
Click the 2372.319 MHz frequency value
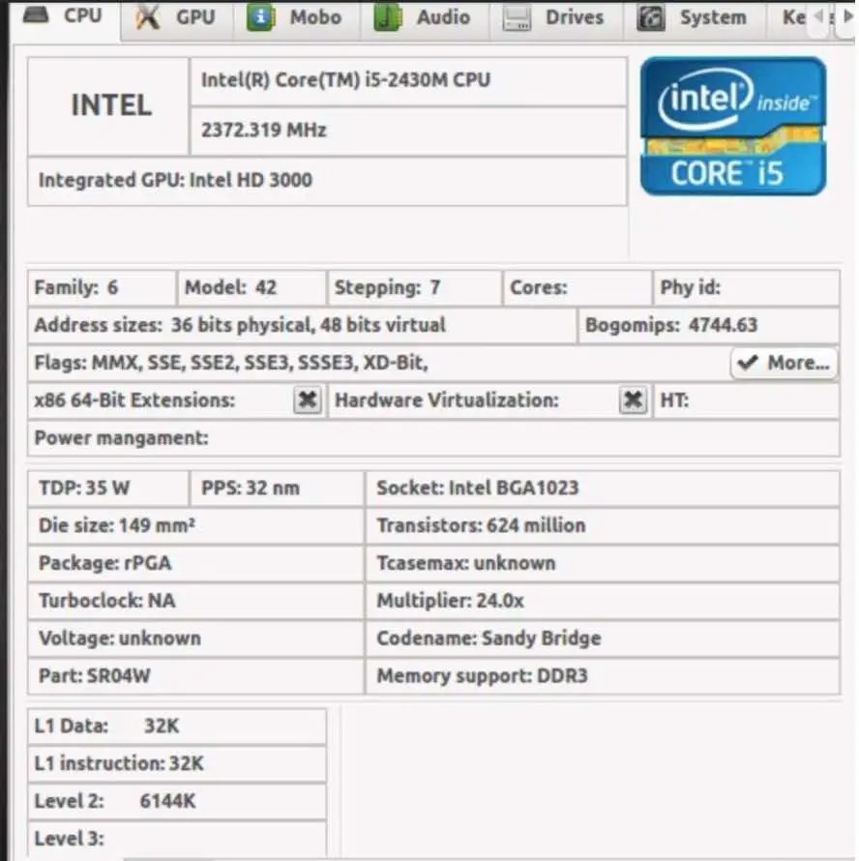point(264,131)
